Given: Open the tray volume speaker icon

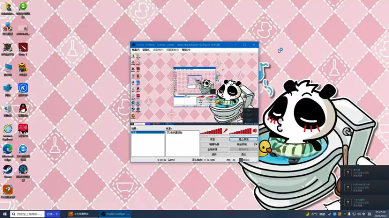Looking at the screenshot, I should pos(359,214).
